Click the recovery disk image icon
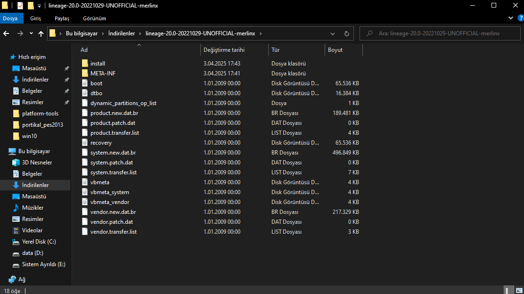This screenshot has width=524, height=294. [85, 143]
